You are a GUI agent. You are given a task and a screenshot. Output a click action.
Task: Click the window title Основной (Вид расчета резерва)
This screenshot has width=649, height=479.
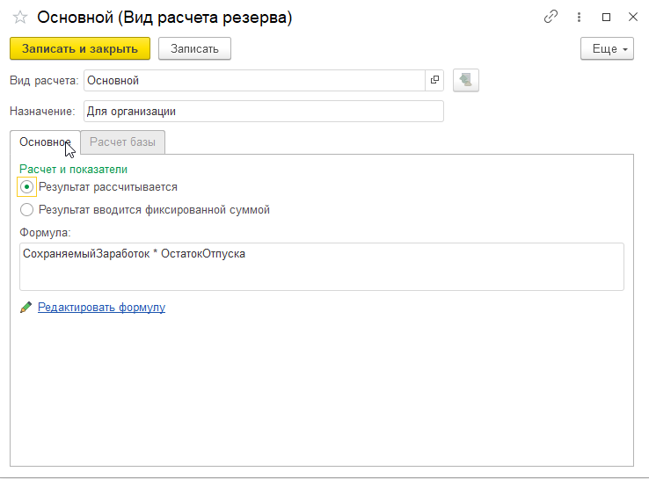(164, 18)
